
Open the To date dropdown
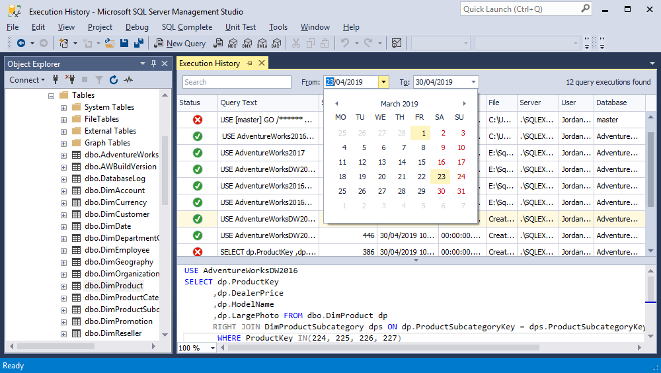click(473, 82)
